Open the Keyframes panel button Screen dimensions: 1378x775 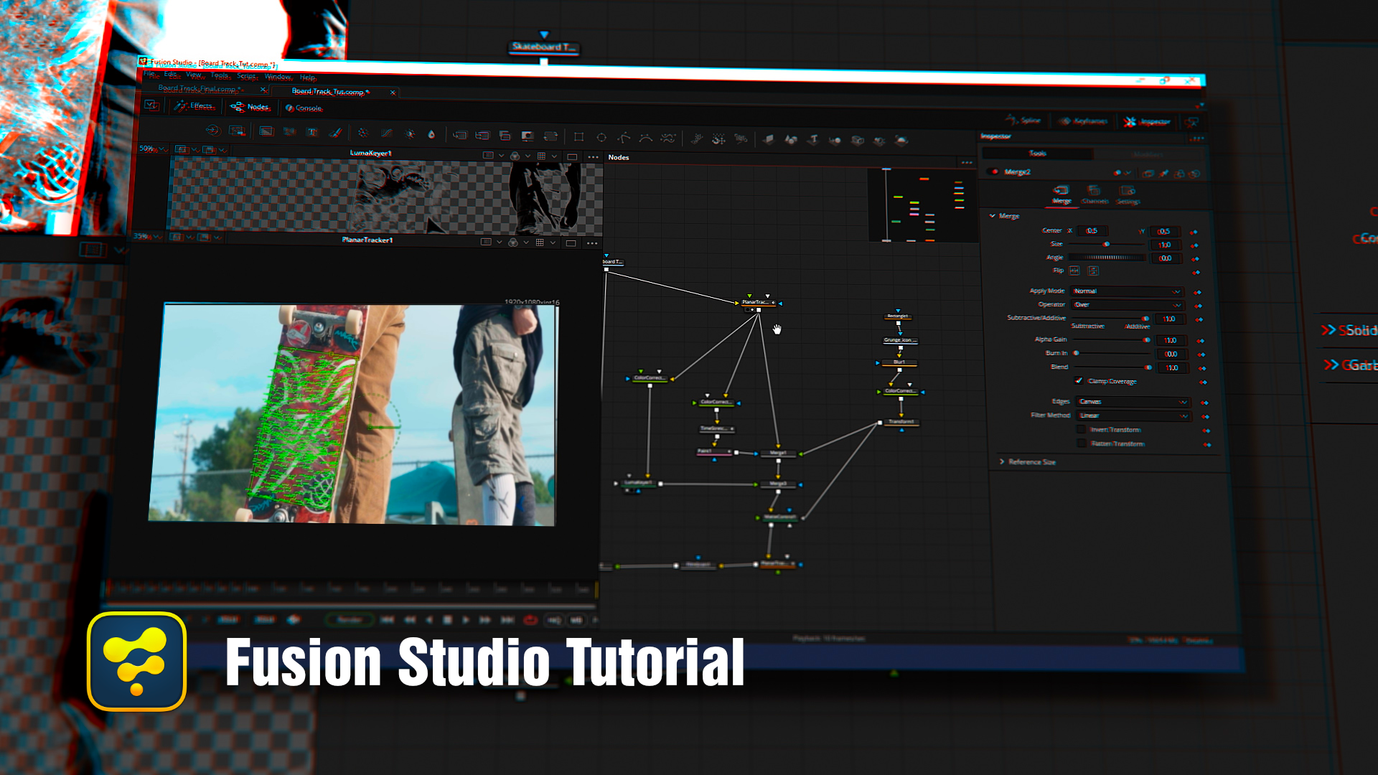1084,121
